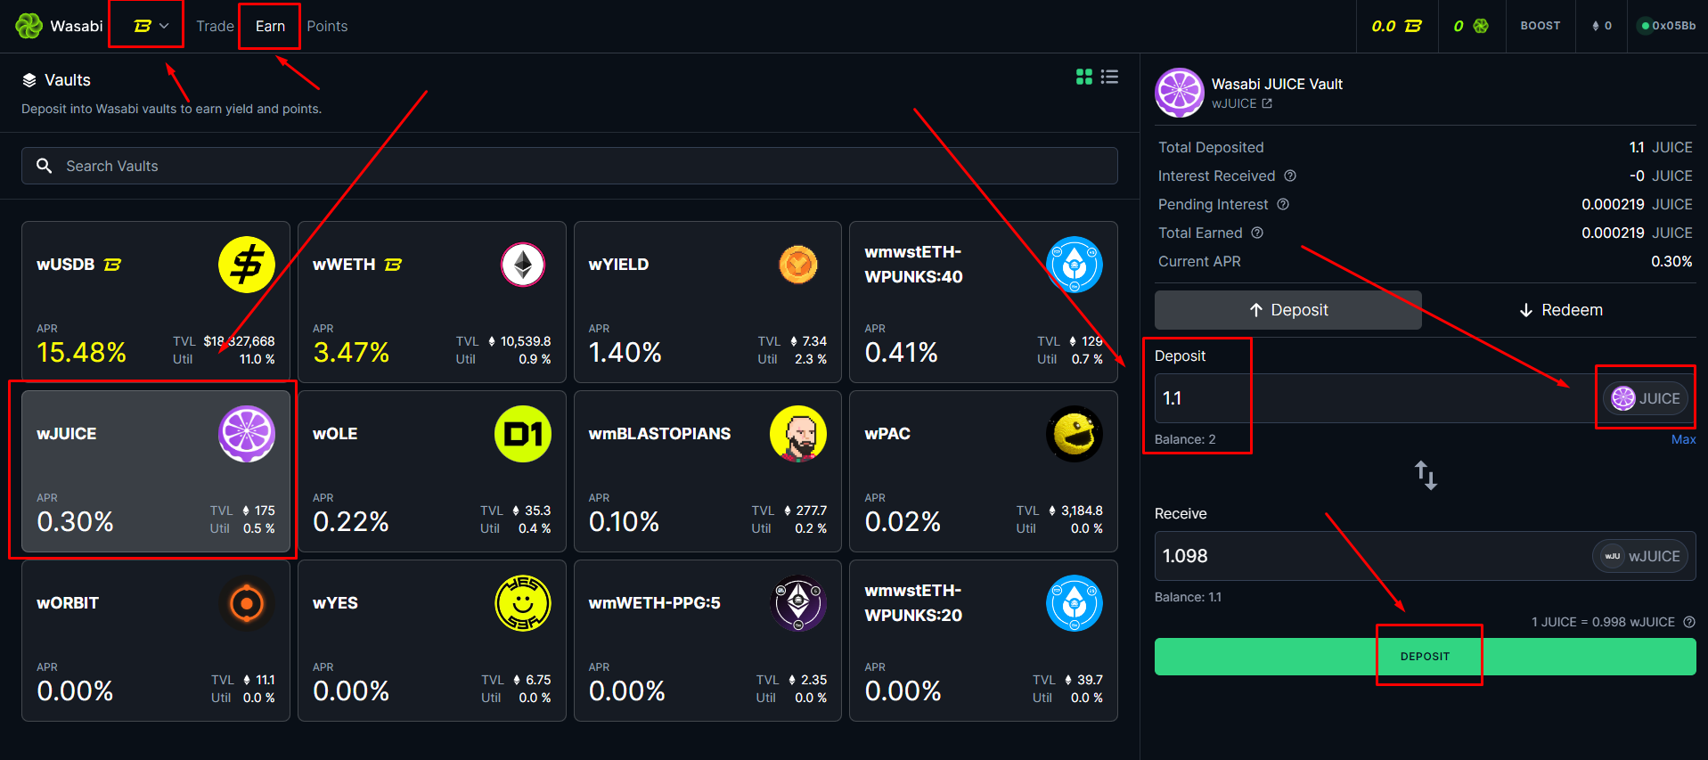
Task: Click Total Deposited 1.1 JUICE value
Action: pos(1661,147)
